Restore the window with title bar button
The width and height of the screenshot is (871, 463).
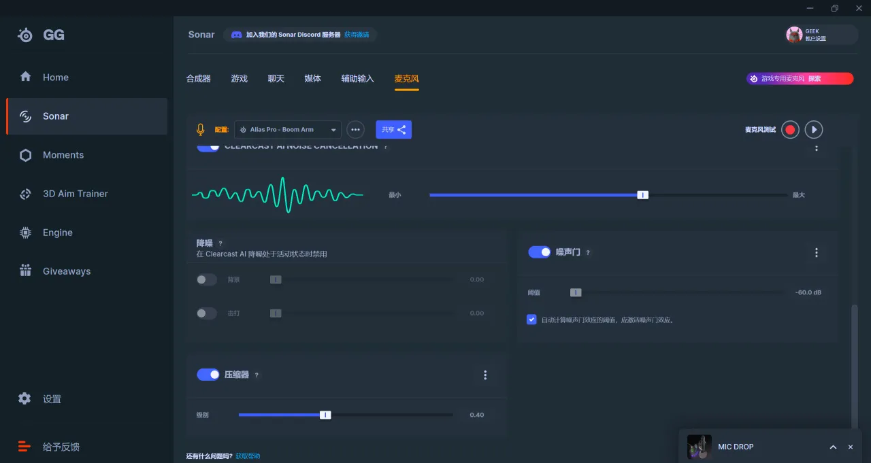(x=834, y=8)
